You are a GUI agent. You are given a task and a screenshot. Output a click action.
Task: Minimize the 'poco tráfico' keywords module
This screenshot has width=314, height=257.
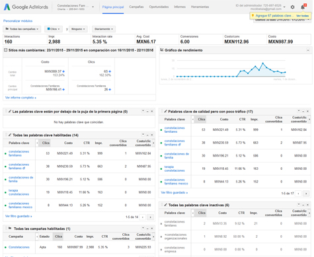(303, 111)
